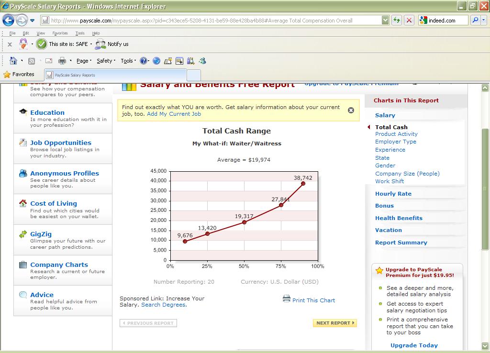Image resolution: width=490 pixels, height=353 pixels.
Task: Open the Favorites menu in menu bar
Action: tap(60, 33)
